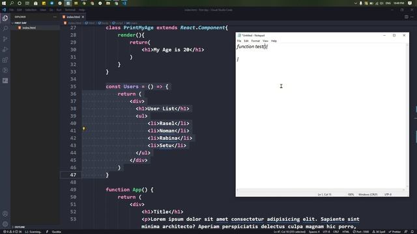Open the Explorer view in the activity bar
The width and height of the screenshot is (417, 234).
(5, 18)
